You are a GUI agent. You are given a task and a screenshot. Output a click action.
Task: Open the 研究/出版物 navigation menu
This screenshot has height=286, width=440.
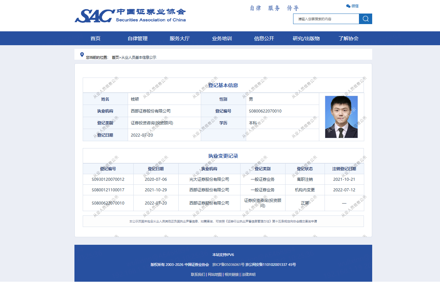coord(306,38)
